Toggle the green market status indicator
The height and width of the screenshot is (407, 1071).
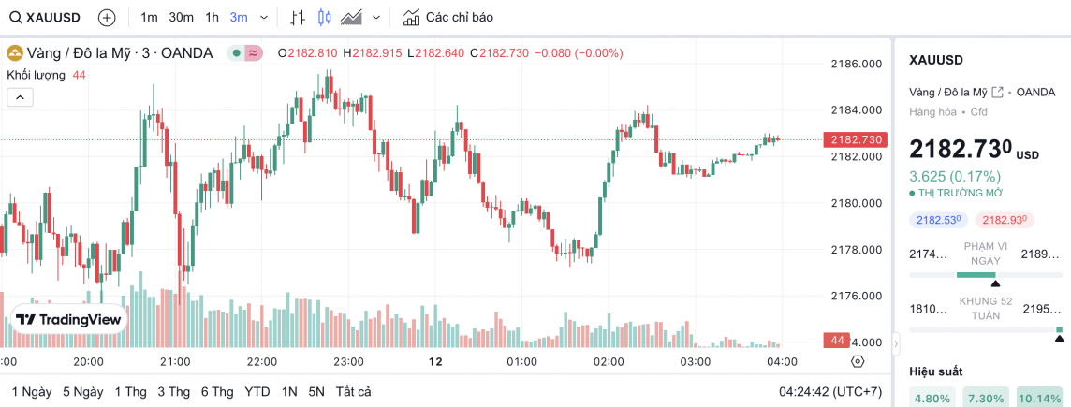point(236,53)
